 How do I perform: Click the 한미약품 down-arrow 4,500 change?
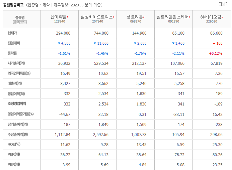64,43
